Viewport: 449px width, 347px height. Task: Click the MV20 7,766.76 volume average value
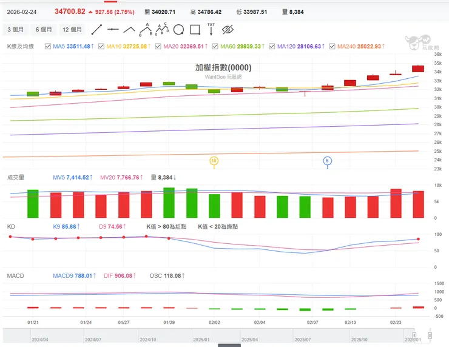122,178
